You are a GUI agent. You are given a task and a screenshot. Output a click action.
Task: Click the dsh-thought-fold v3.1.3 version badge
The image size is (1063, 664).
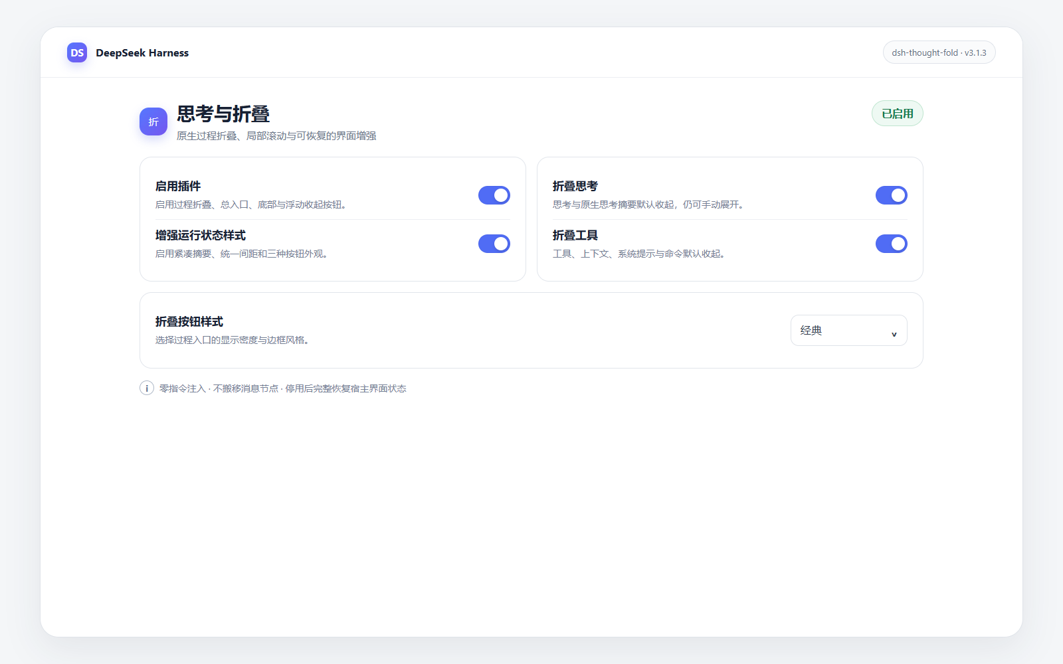tap(939, 52)
